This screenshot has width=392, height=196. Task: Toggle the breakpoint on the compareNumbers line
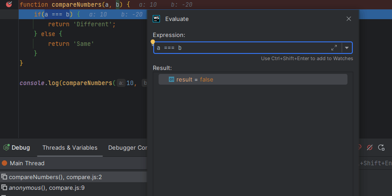(8, 4)
